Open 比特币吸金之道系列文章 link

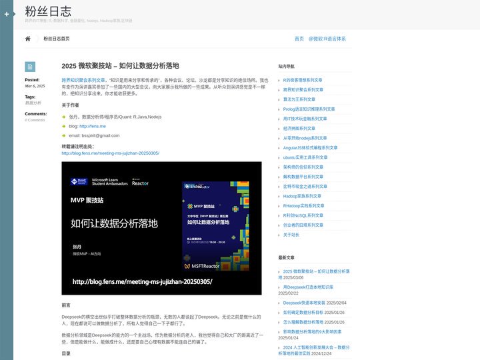tap(305, 187)
